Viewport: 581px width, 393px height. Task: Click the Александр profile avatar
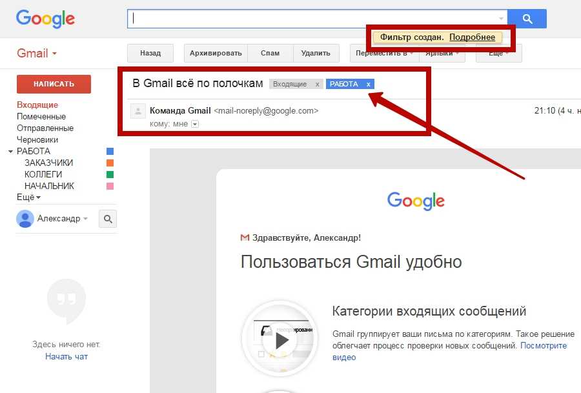(25, 219)
